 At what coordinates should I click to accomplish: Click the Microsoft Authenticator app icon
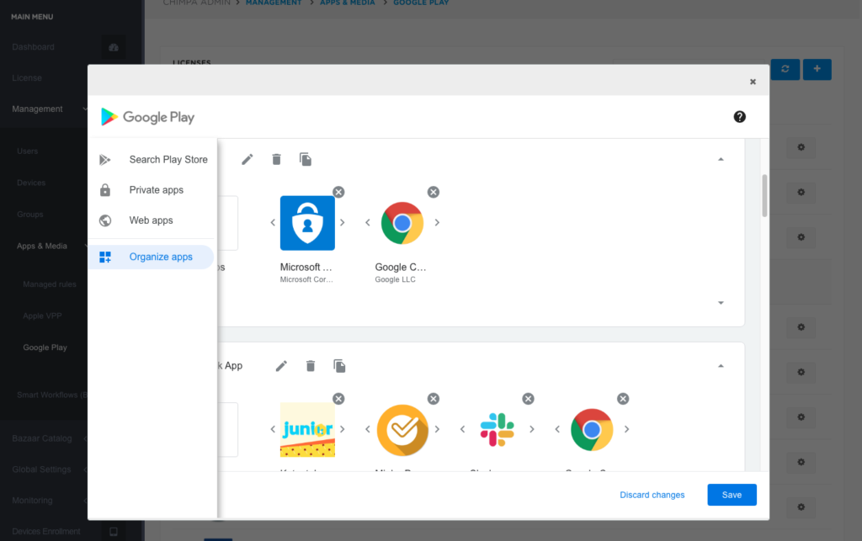coord(307,223)
